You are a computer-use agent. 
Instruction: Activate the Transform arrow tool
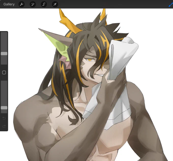tap(55, 4)
